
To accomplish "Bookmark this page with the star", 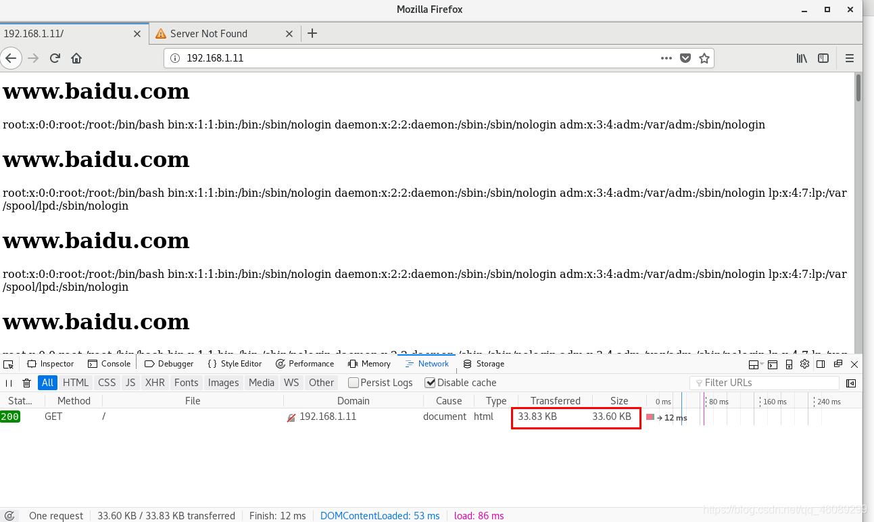I will click(x=704, y=58).
